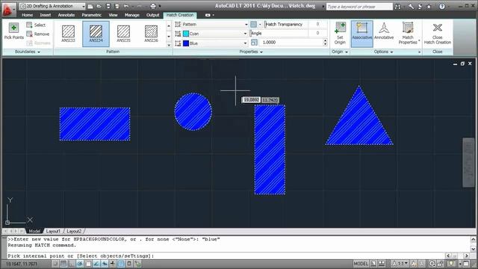478x269 pixels.
Task: Increase hatch scale with up stepper
Action: tap(325, 40)
